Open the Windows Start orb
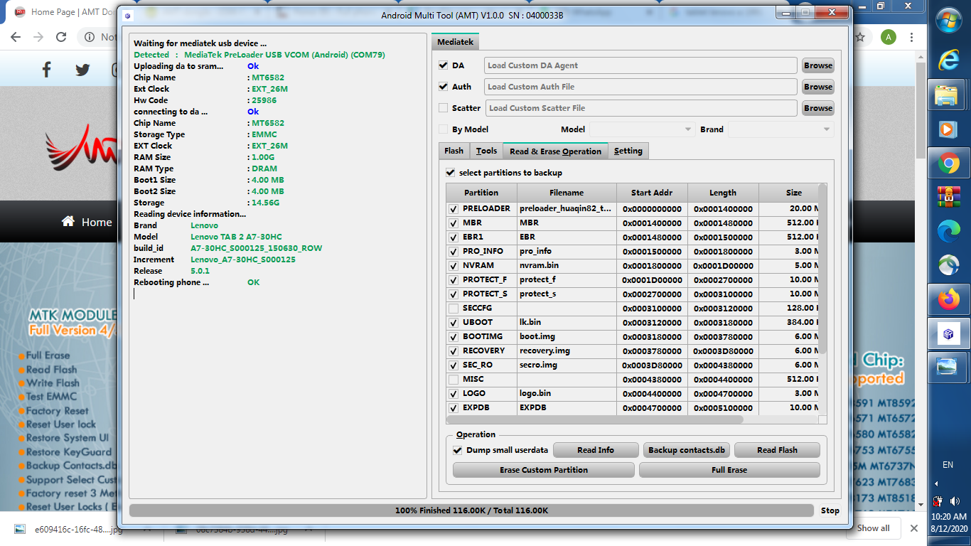The width and height of the screenshot is (971, 546). (x=948, y=19)
